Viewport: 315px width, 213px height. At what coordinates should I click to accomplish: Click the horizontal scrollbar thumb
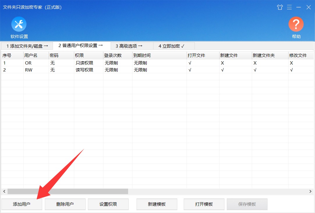click(68, 191)
